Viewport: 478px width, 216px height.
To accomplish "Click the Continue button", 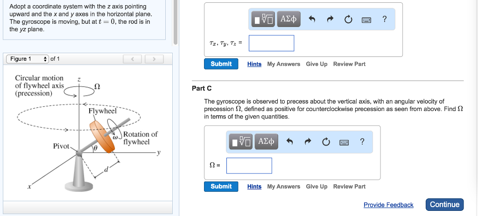I will click(444, 204).
